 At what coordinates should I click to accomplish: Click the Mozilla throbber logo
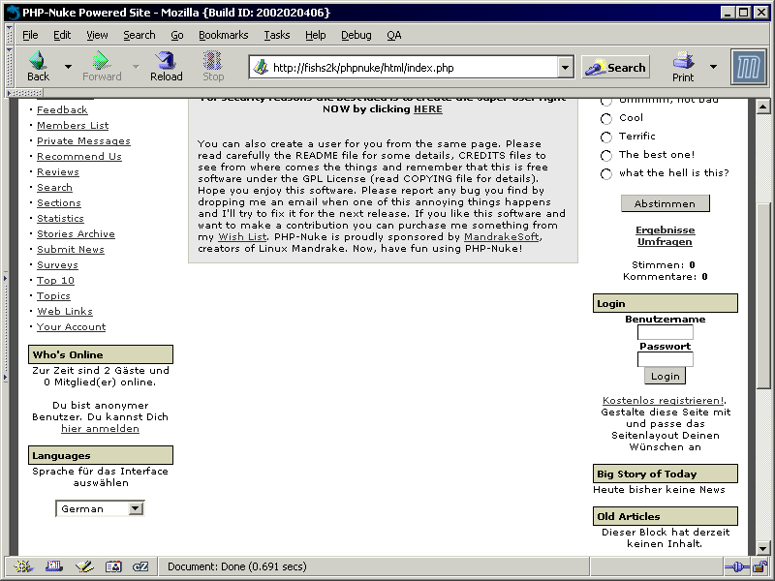coord(748,67)
